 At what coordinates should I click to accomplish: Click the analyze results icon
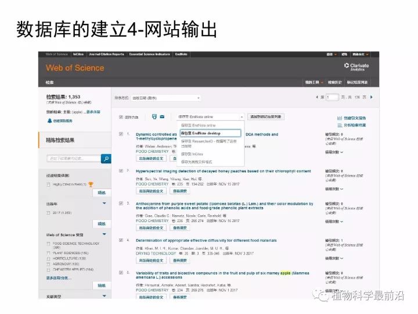tap(339, 125)
